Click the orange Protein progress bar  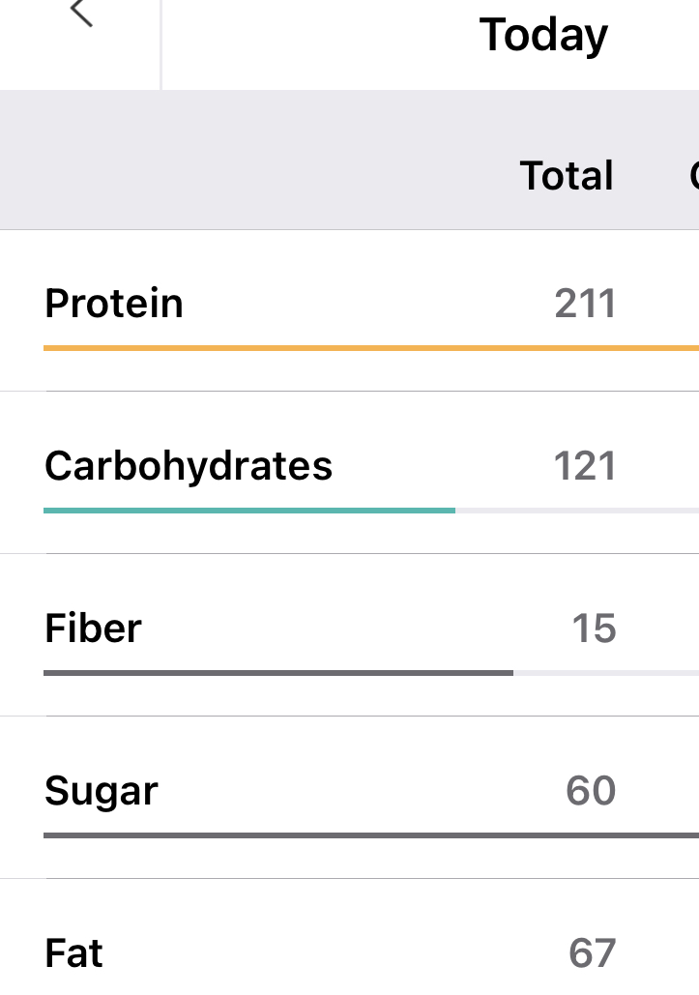[x=370, y=347]
